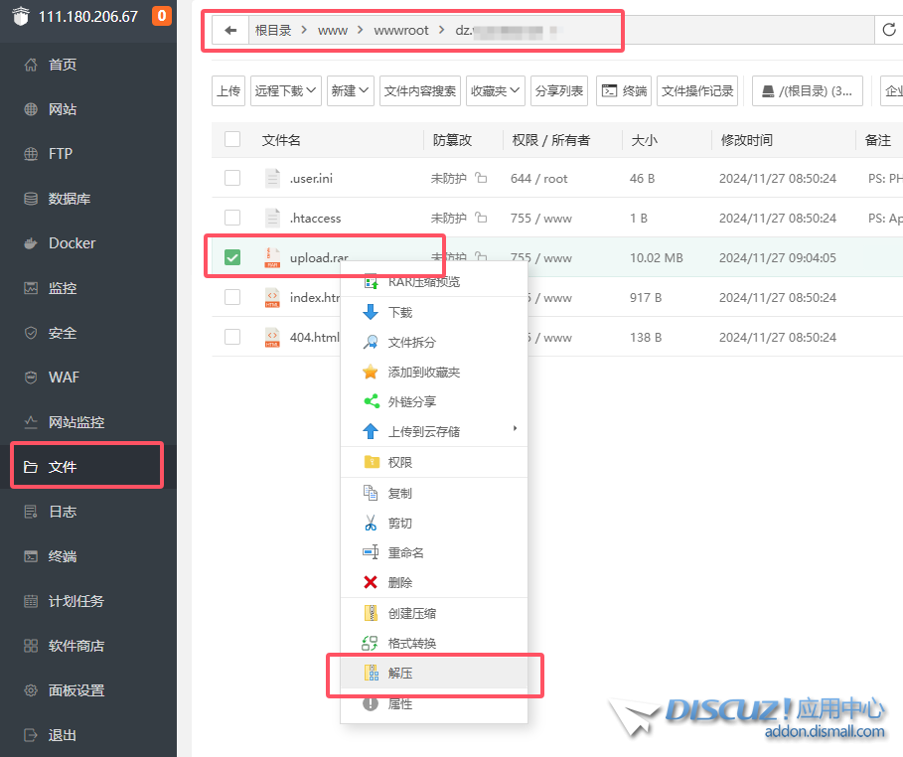Tick the checkbox for .htaccess file

[232, 218]
